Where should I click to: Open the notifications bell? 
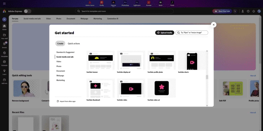tap(254, 11)
